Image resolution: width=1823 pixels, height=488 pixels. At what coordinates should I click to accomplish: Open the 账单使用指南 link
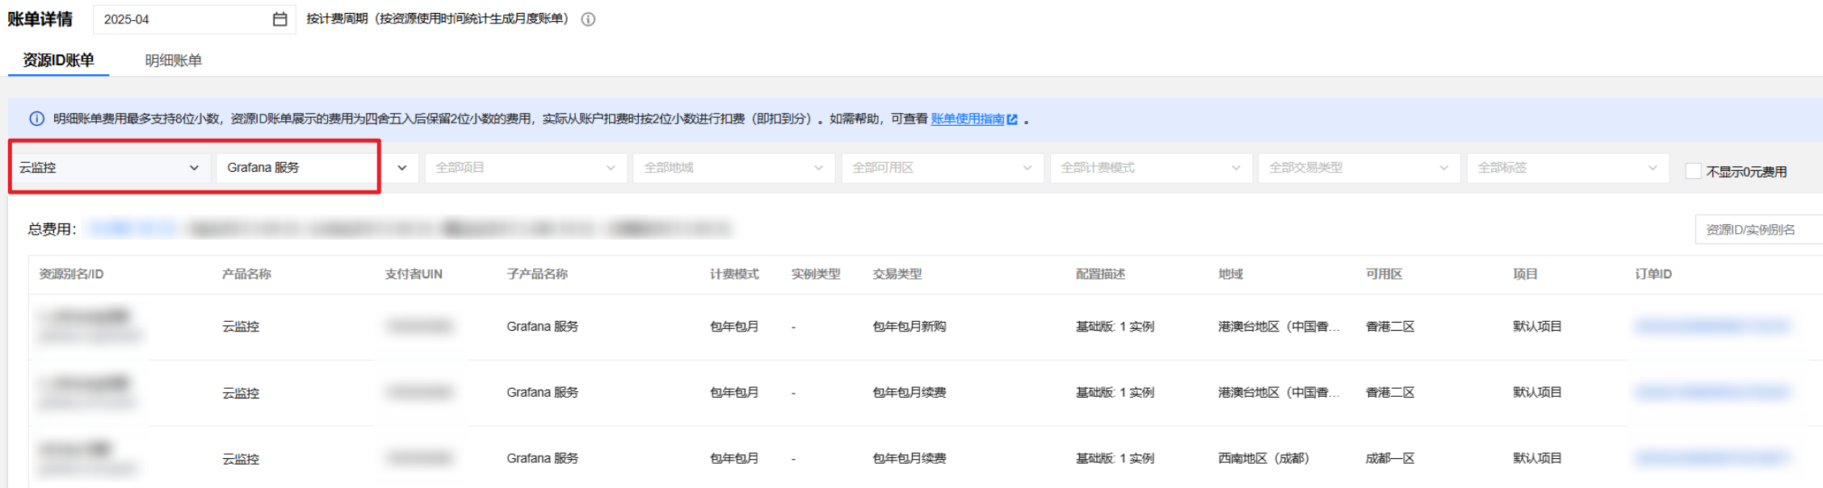(968, 119)
